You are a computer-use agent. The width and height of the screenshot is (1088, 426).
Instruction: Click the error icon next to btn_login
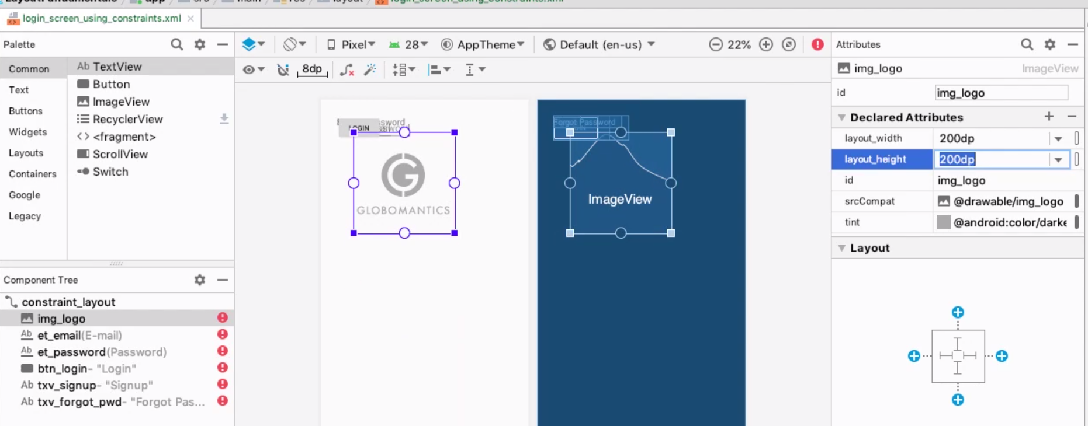(x=223, y=368)
